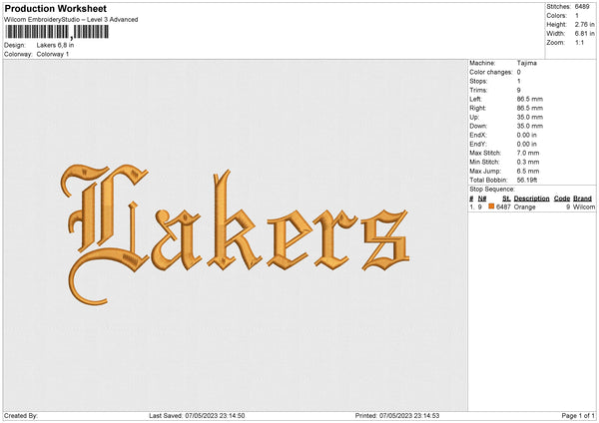Click the Max Jump value 6.5 mm
Screen dimensions: 599x423
point(528,171)
